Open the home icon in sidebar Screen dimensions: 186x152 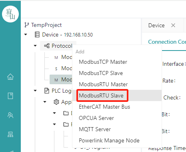pyautogui.click(x=10, y=77)
